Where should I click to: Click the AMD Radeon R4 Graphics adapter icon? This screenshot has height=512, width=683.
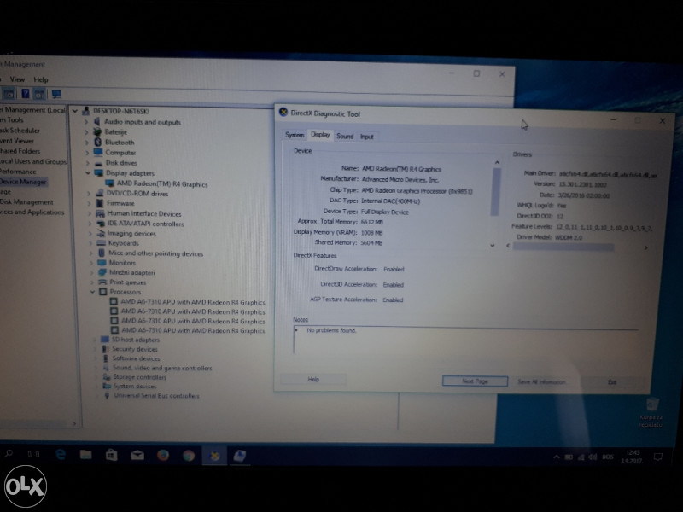109,183
